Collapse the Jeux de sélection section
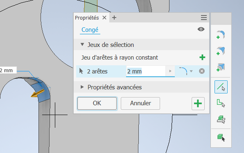This screenshot has width=244, height=153. 82,44
